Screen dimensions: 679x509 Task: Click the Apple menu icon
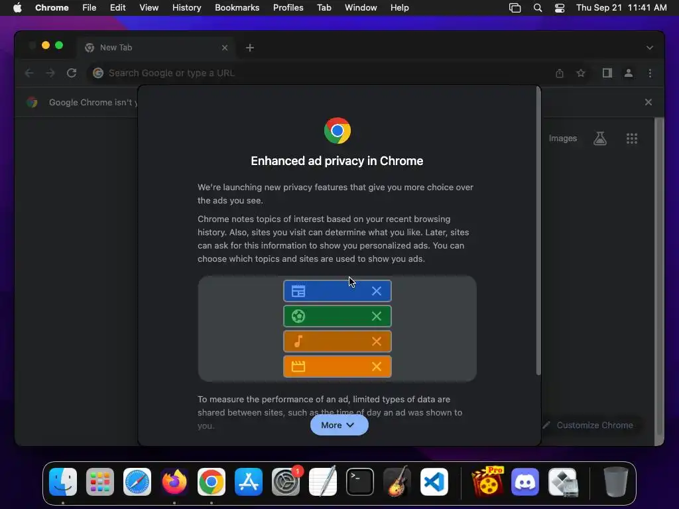[17, 8]
